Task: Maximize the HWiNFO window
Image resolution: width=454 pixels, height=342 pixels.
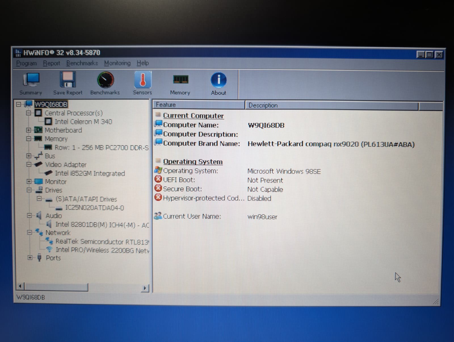Action: (430, 55)
